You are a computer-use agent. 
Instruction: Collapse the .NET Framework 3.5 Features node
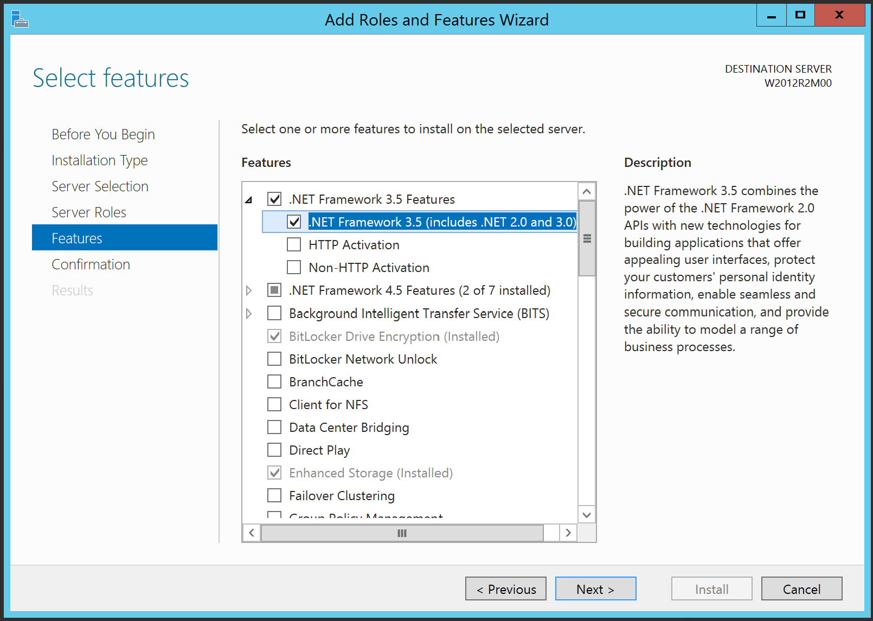249,199
